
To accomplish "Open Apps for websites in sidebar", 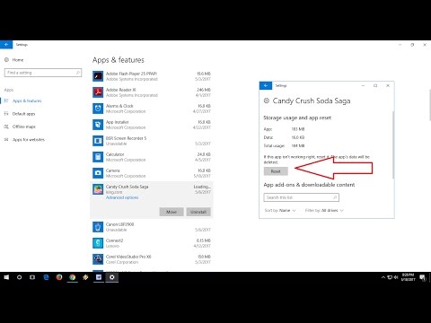I will [29, 140].
